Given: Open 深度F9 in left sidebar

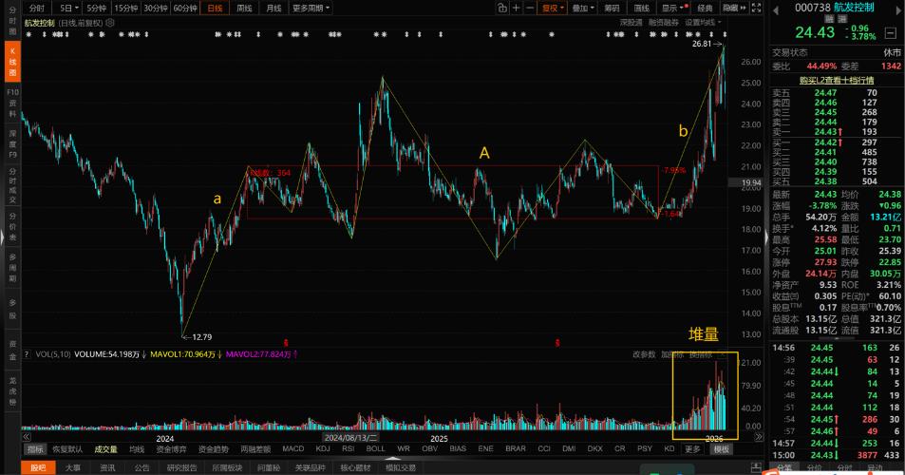Looking at the screenshot, I should pyautogui.click(x=12, y=143).
